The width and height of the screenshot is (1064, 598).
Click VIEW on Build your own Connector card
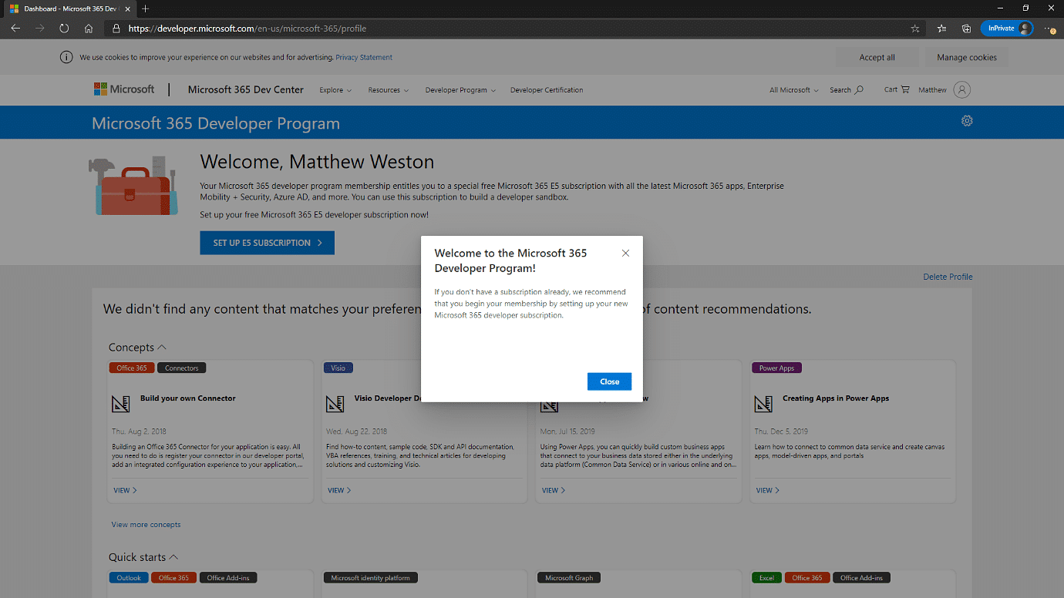[125, 490]
